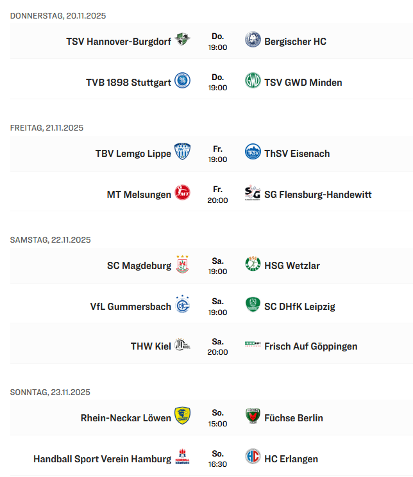This screenshot has width=413, height=477.
Task: Click the Bergischer HC club crest
Action: pos(253,40)
